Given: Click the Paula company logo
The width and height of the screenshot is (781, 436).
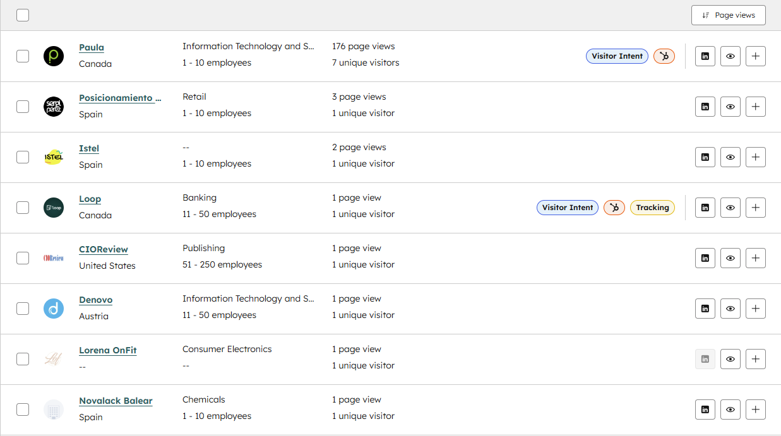Looking at the screenshot, I should tap(54, 56).
